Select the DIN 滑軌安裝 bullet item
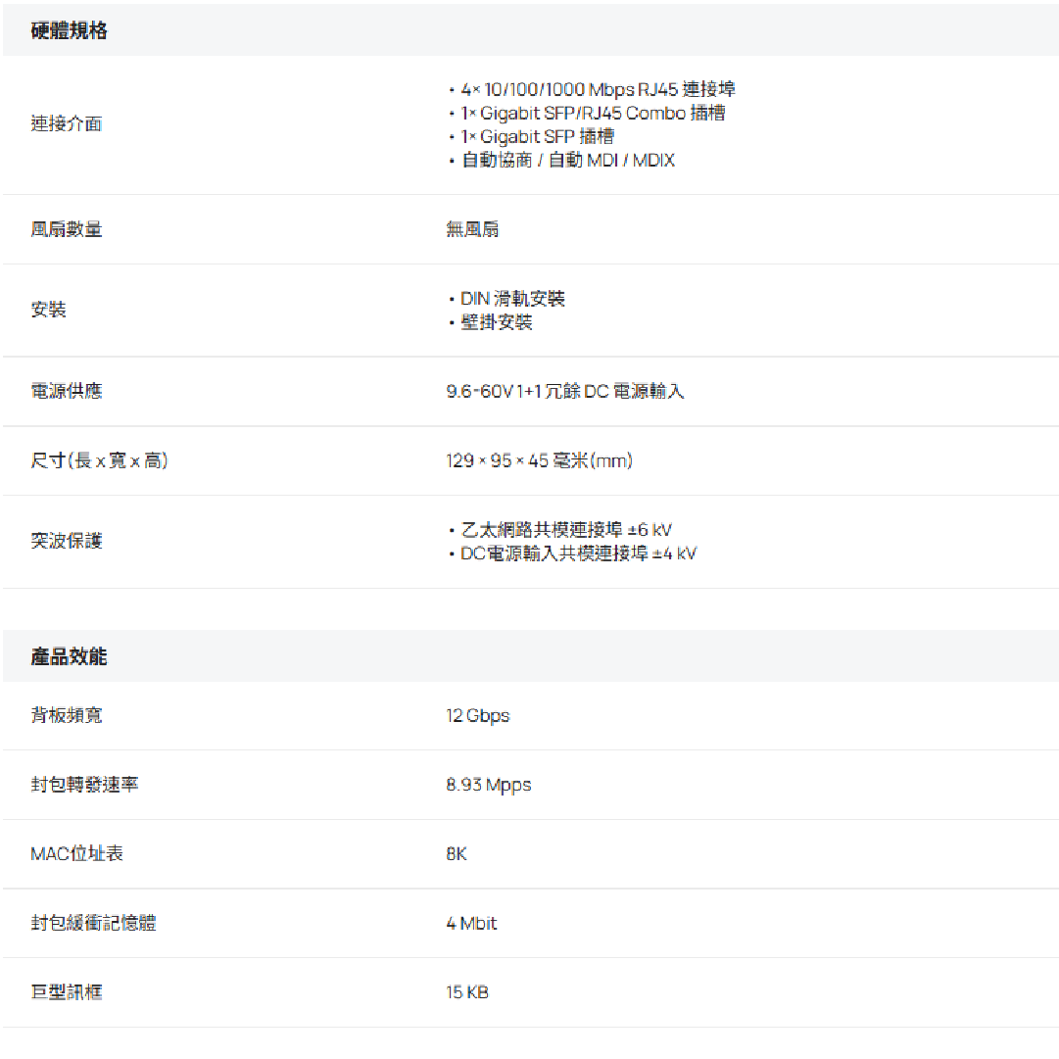Viewport: 1059px width, 1059px height. click(x=512, y=299)
